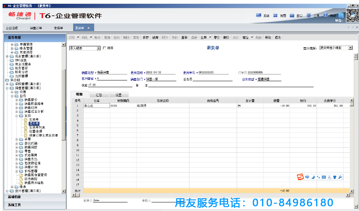Screen dimensions: 359x211
Task: Switch to the 汇总 tab
Action: pyautogui.click(x=99, y=95)
